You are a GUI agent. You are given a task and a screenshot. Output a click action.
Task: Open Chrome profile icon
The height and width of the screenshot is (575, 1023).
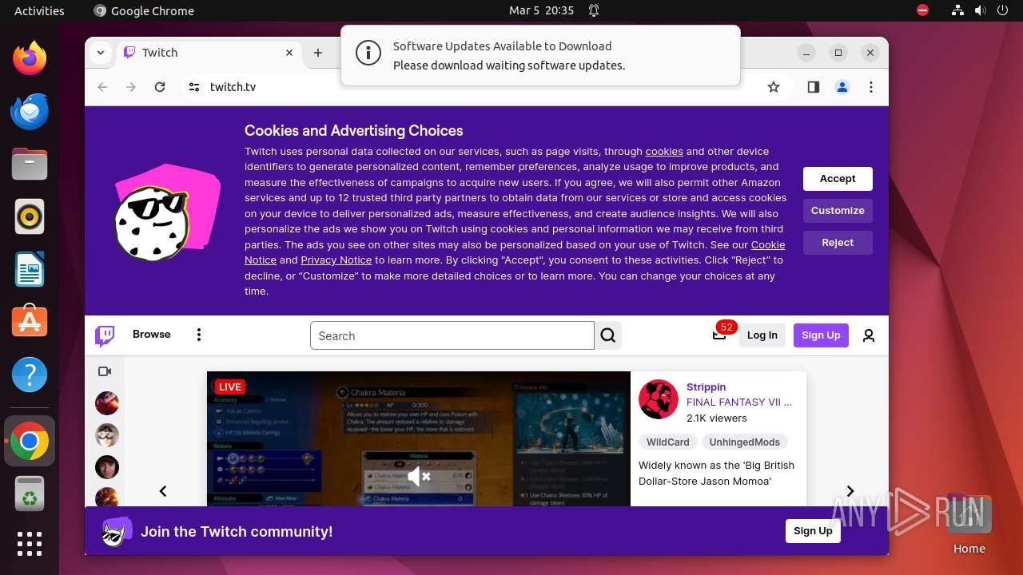[842, 87]
